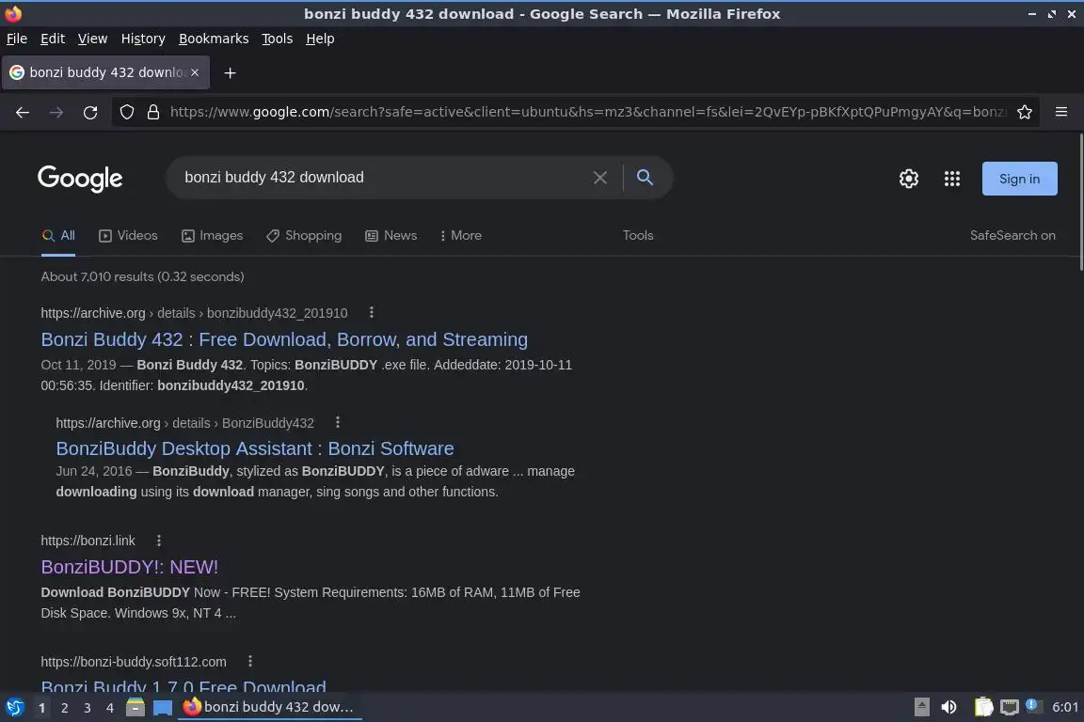Open options dots for bonzi-buddy.soft112.com result
The height and width of the screenshot is (722, 1084).
250,661
